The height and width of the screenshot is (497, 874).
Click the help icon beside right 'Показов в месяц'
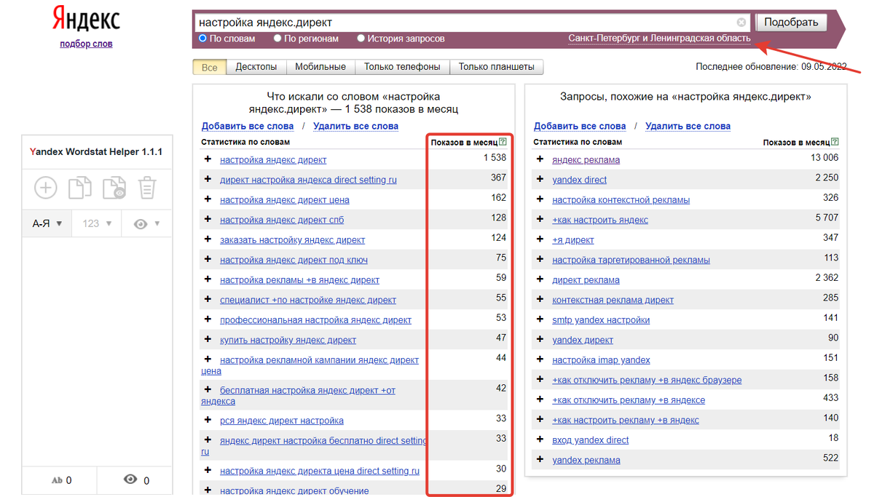(835, 142)
